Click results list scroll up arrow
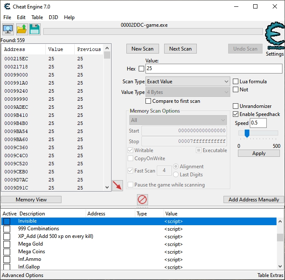Screen dimensions: 285x280 pyautogui.click(x=107, y=48)
